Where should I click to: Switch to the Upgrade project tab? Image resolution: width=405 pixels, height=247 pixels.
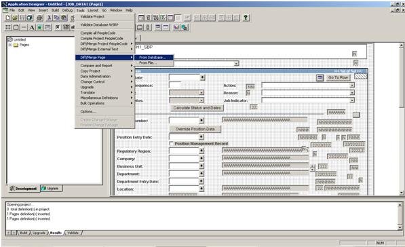(51, 189)
